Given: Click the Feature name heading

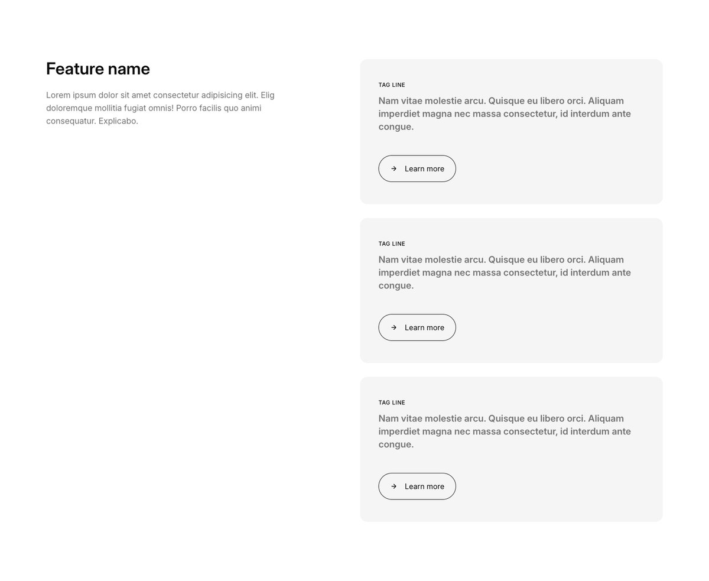Looking at the screenshot, I should coord(98,69).
